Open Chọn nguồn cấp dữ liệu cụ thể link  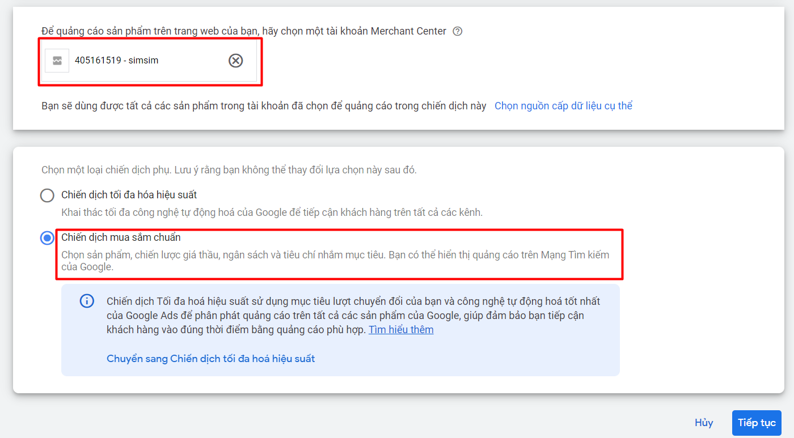[564, 106]
